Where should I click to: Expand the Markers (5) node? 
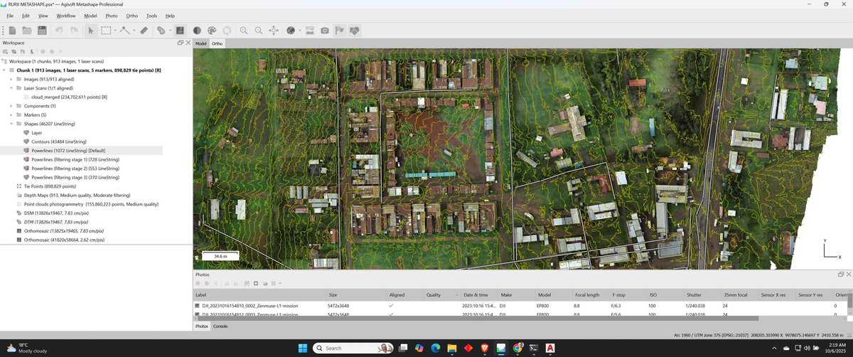(x=11, y=114)
